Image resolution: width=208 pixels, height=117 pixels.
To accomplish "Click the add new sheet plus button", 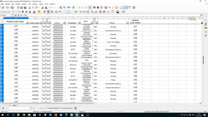I will tap(9, 105).
